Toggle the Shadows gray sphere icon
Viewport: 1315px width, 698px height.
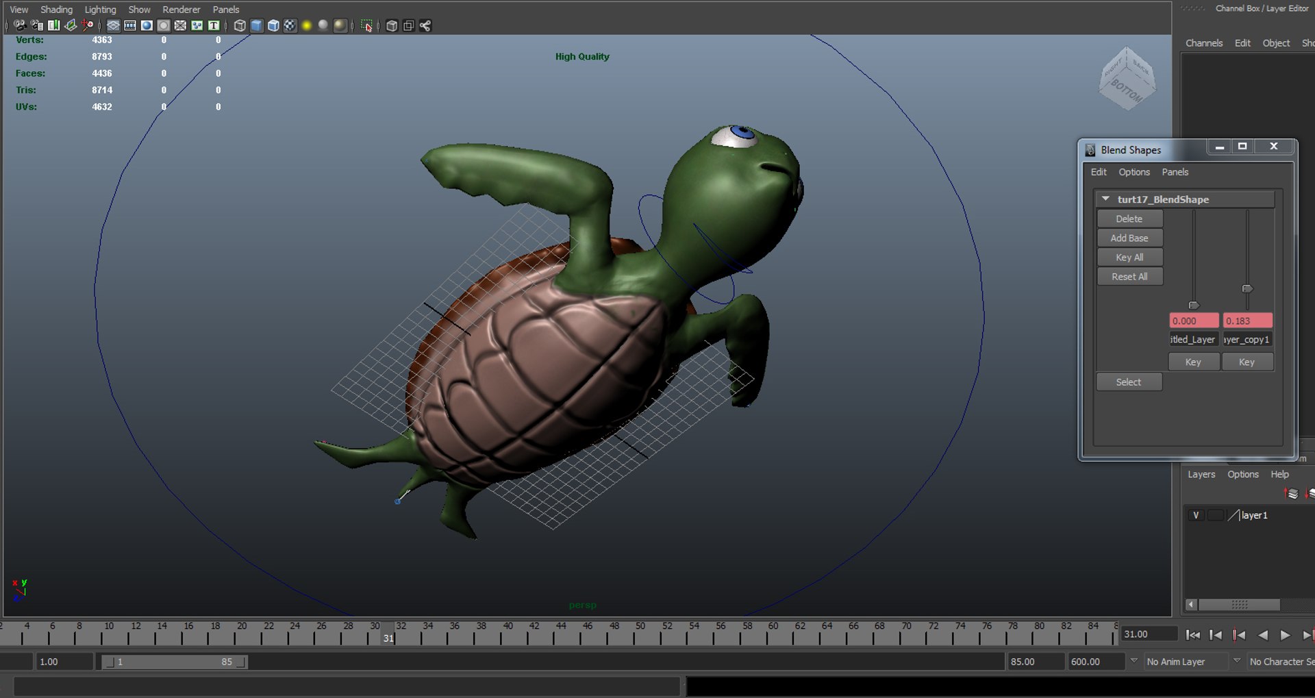(x=323, y=25)
